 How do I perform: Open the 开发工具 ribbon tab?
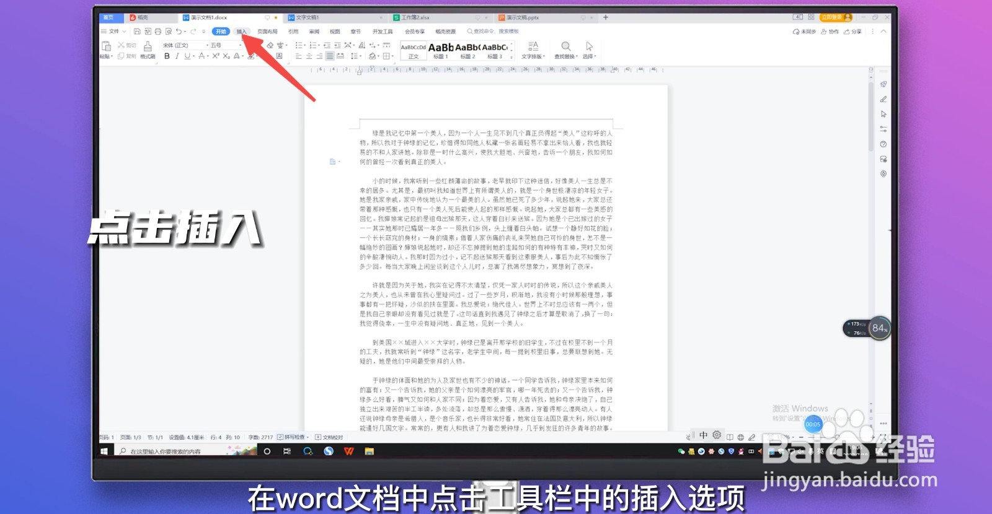[383, 31]
